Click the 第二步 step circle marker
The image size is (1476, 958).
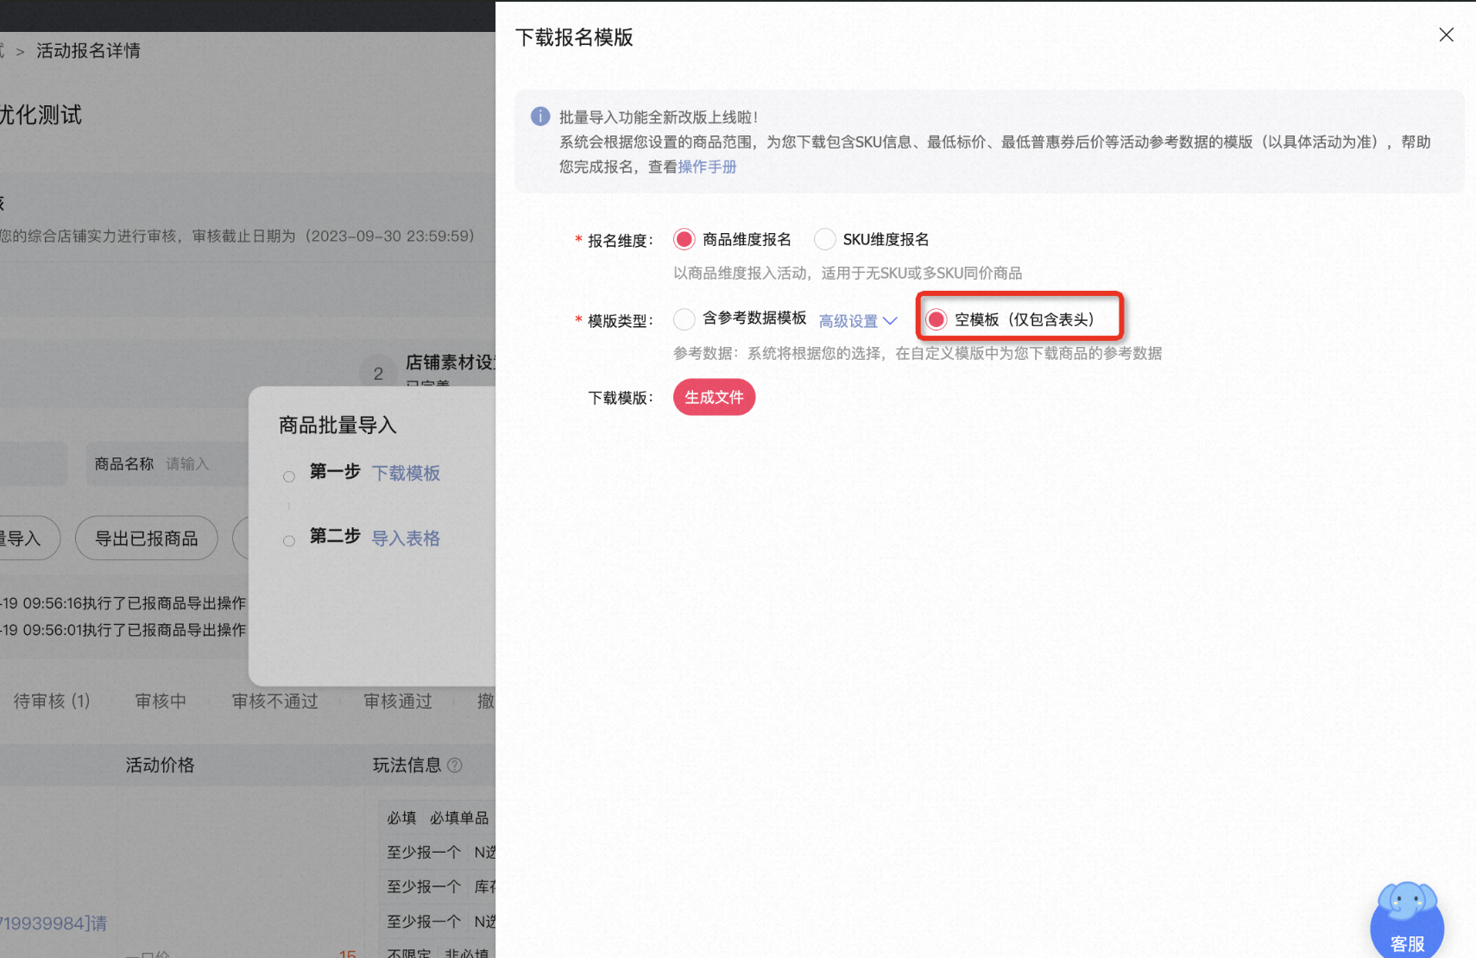(x=289, y=541)
